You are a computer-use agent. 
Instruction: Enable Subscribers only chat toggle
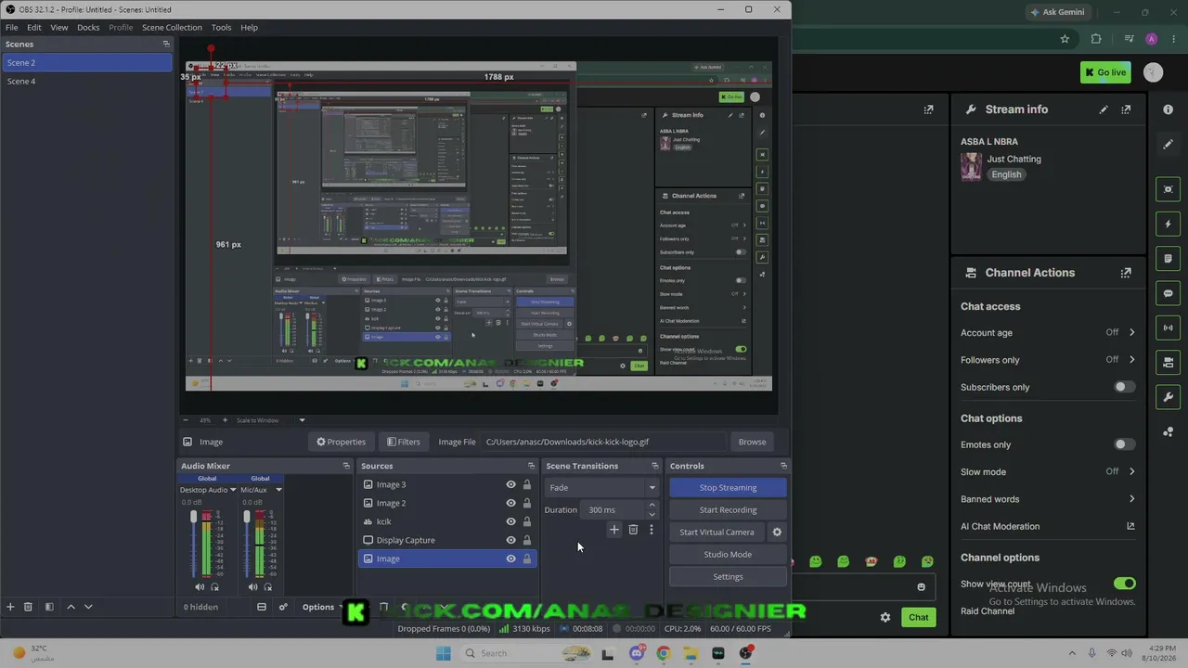pos(1124,387)
